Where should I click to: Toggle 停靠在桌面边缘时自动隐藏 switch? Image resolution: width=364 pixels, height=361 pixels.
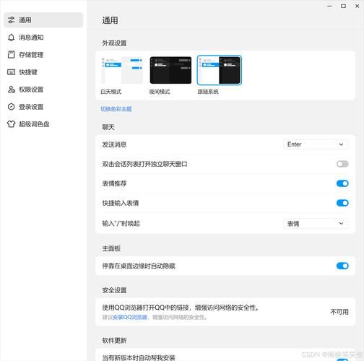342,266
